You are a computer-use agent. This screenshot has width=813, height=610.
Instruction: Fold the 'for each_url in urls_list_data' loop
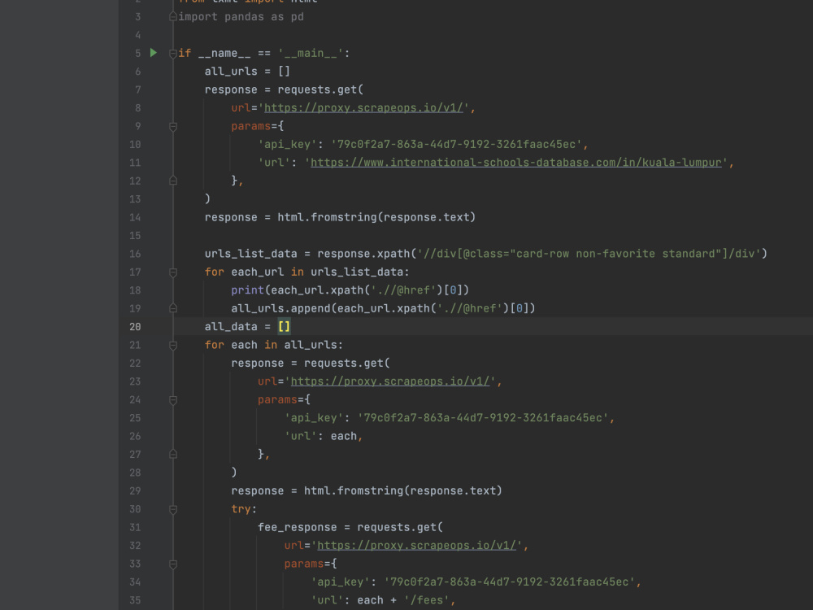coord(173,272)
